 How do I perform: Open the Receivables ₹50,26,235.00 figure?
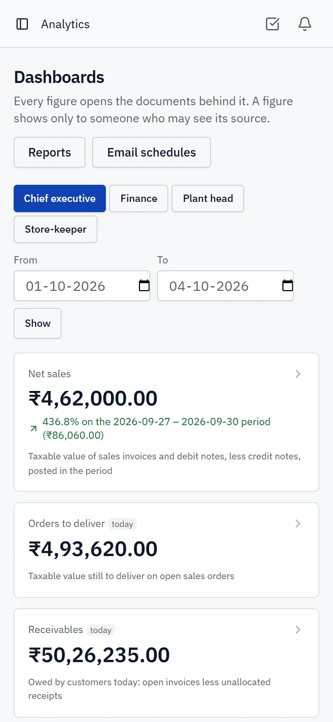[99, 655]
